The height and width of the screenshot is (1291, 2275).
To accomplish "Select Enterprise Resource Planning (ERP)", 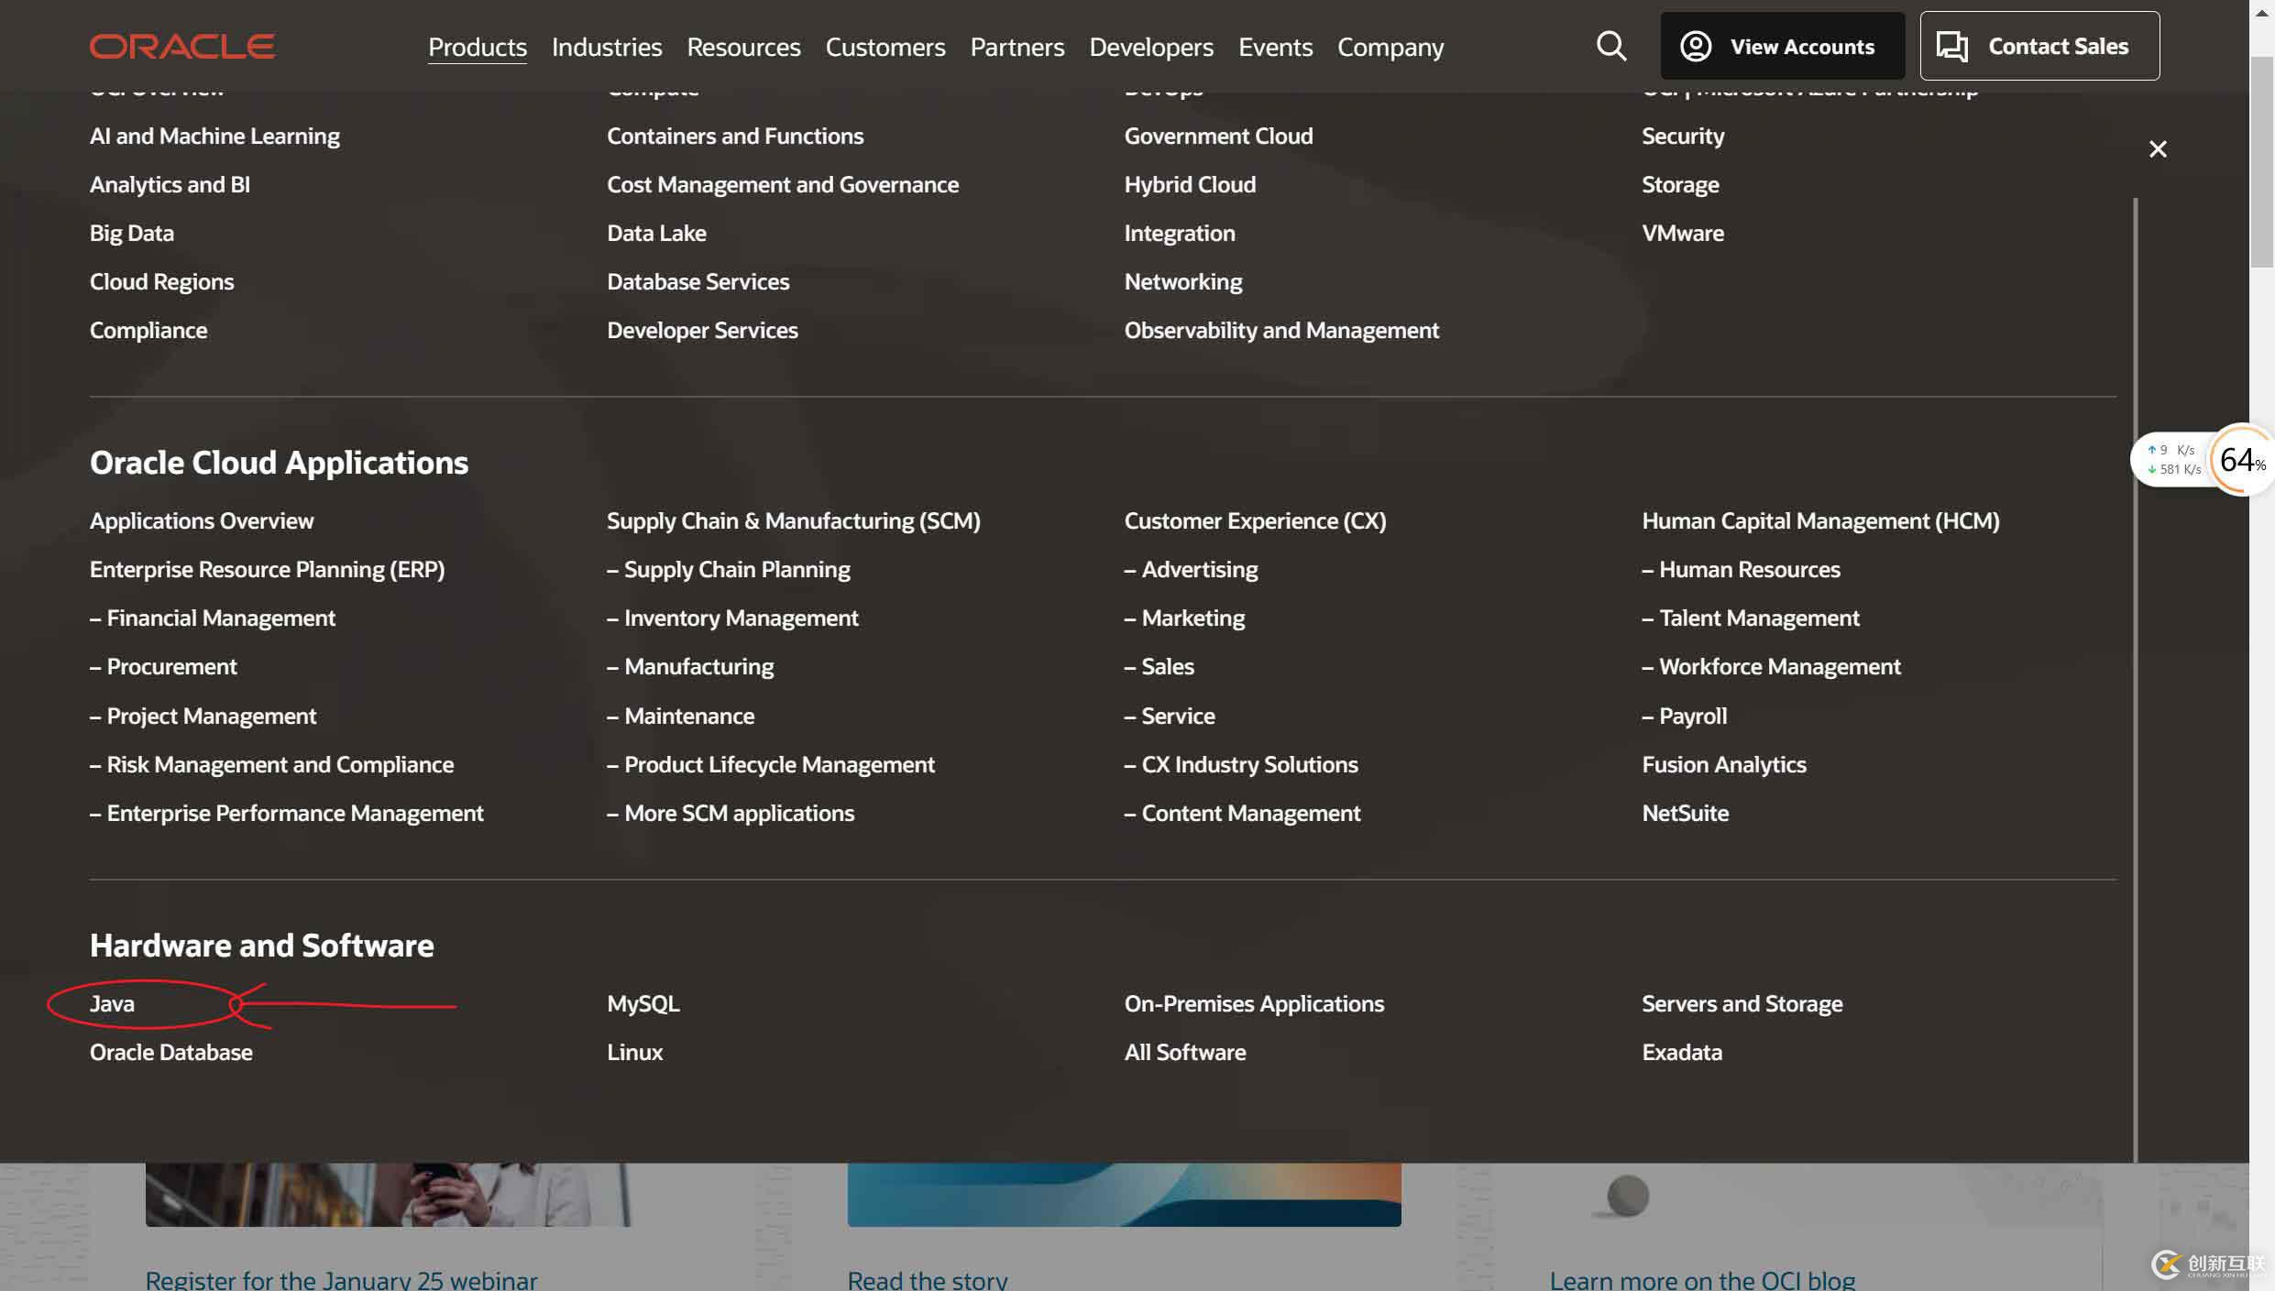I will (267, 569).
